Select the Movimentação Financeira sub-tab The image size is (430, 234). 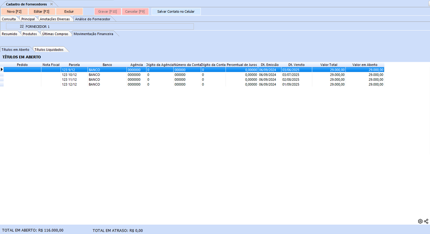point(94,34)
